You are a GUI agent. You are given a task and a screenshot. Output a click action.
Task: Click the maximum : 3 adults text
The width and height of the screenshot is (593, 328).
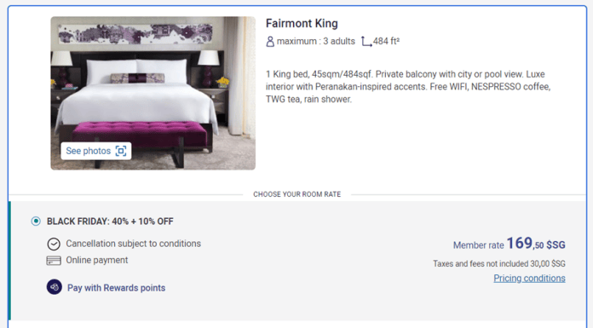pyautogui.click(x=316, y=41)
